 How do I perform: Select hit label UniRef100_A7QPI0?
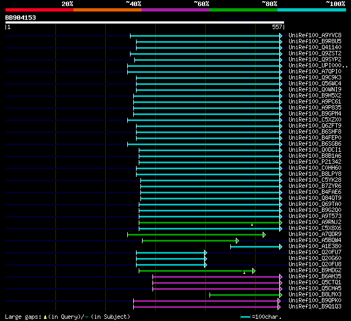point(315,72)
